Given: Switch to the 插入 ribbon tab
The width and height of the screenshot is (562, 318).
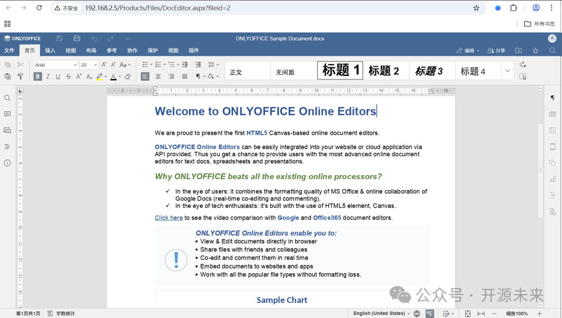Looking at the screenshot, I should pos(50,50).
